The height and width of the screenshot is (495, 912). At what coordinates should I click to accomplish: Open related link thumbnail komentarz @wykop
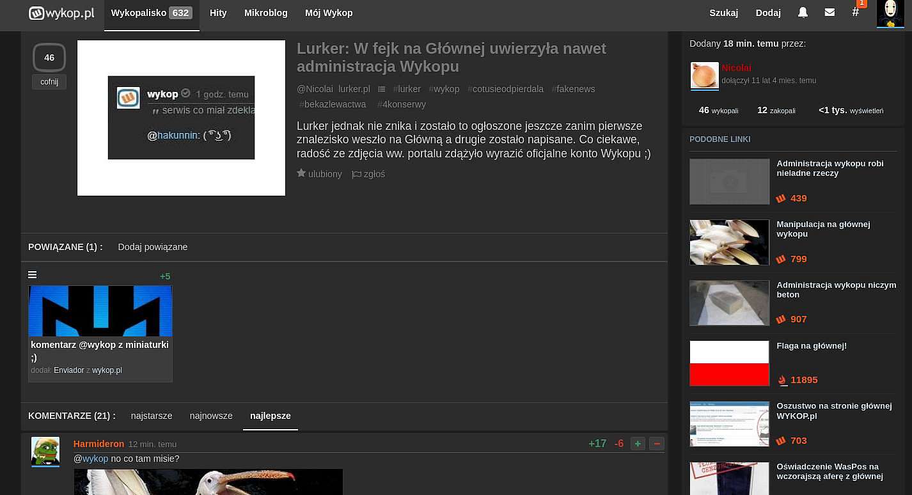point(100,311)
